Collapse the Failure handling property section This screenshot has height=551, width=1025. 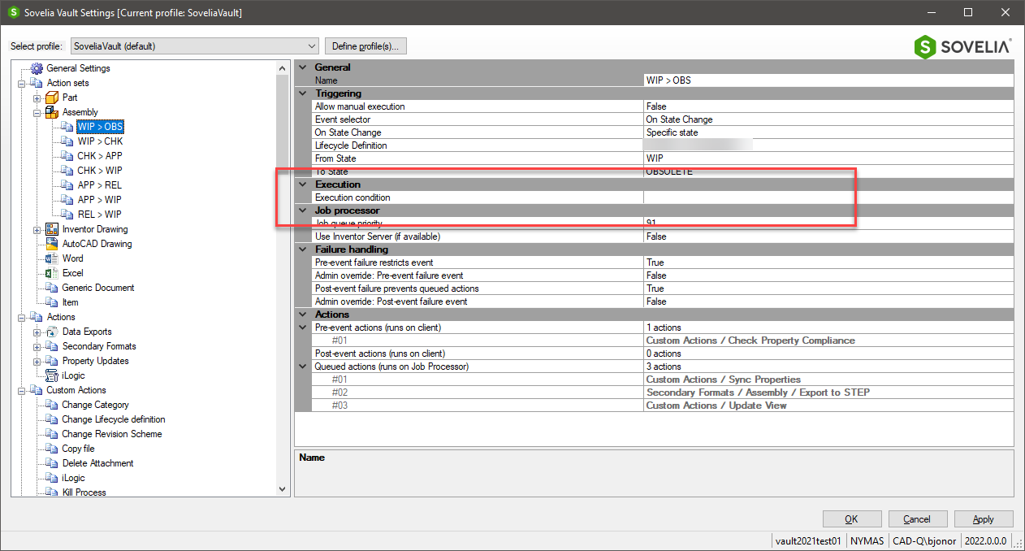[303, 249]
